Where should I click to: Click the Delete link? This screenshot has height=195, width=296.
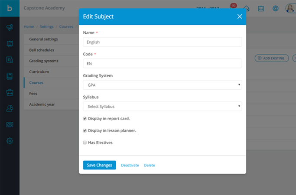[150, 166]
